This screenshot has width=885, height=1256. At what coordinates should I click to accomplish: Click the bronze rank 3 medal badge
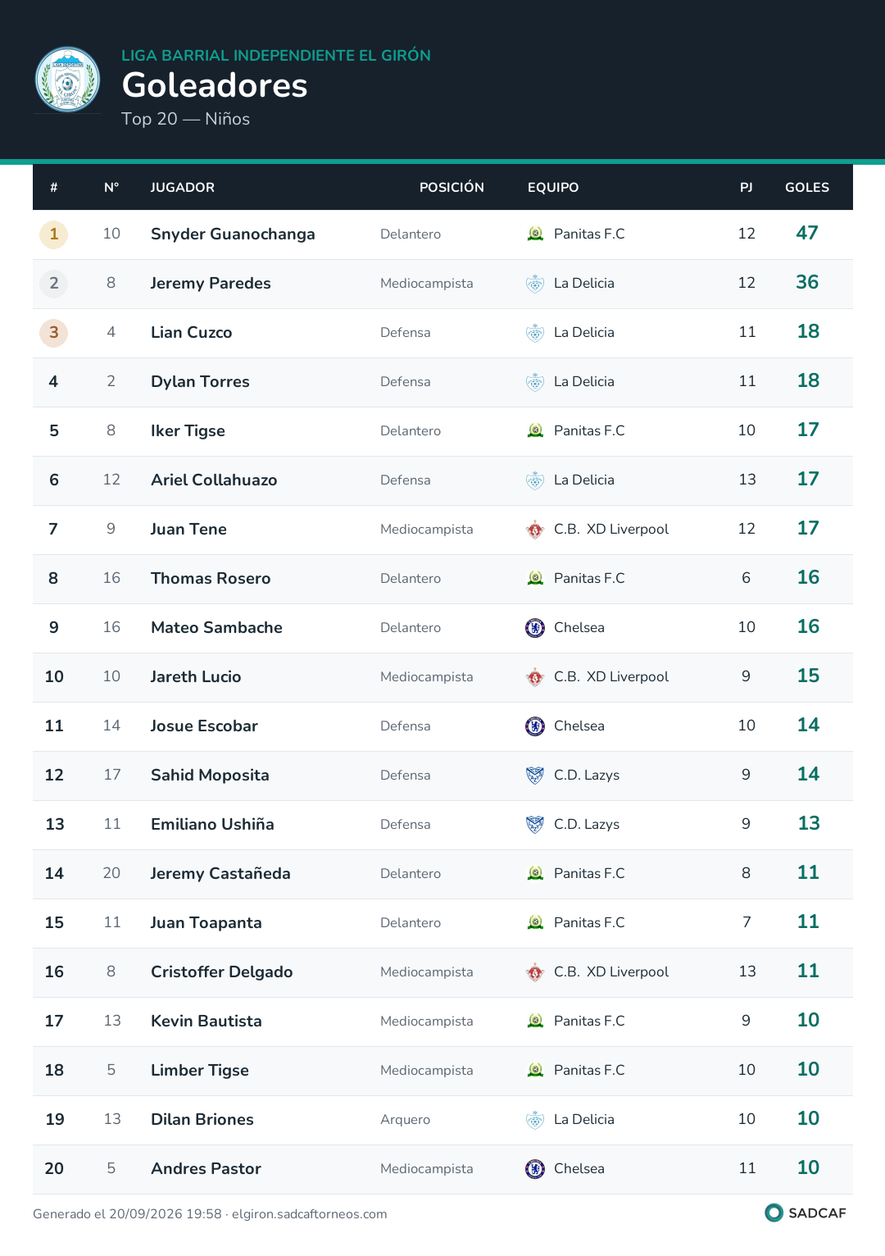tap(54, 333)
